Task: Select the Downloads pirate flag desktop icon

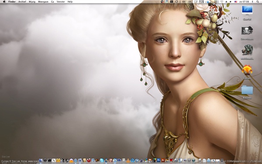Action: (x=247, y=31)
